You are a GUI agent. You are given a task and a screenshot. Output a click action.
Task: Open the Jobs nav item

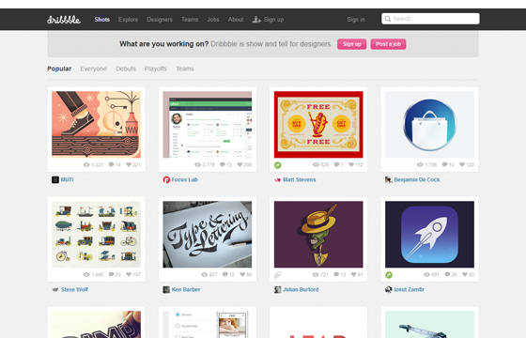[x=213, y=20]
